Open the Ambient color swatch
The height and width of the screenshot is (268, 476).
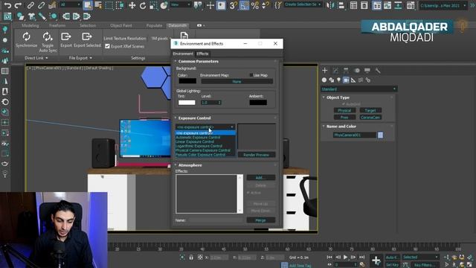(x=258, y=103)
